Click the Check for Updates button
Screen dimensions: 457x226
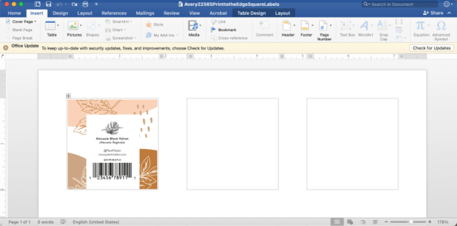coord(432,48)
